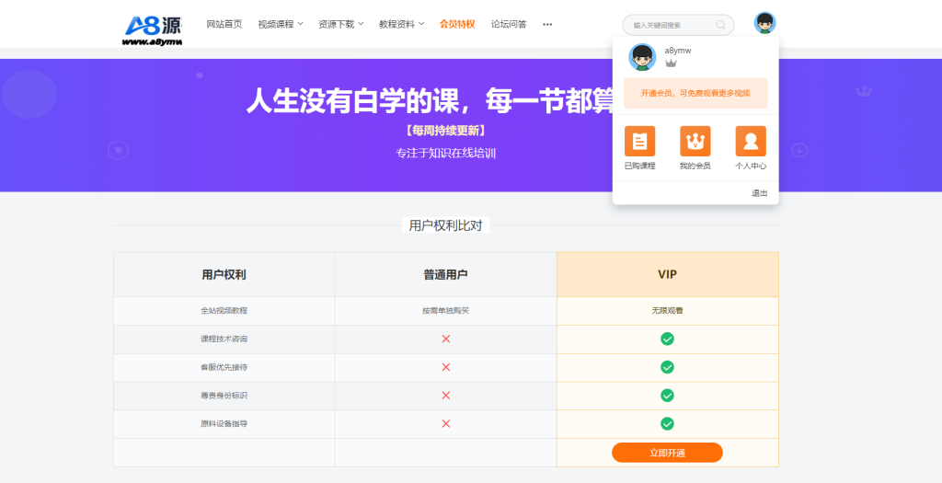Go to the 会员特权 page
Screen dimensions: 942x483
(x=457, y=24)
